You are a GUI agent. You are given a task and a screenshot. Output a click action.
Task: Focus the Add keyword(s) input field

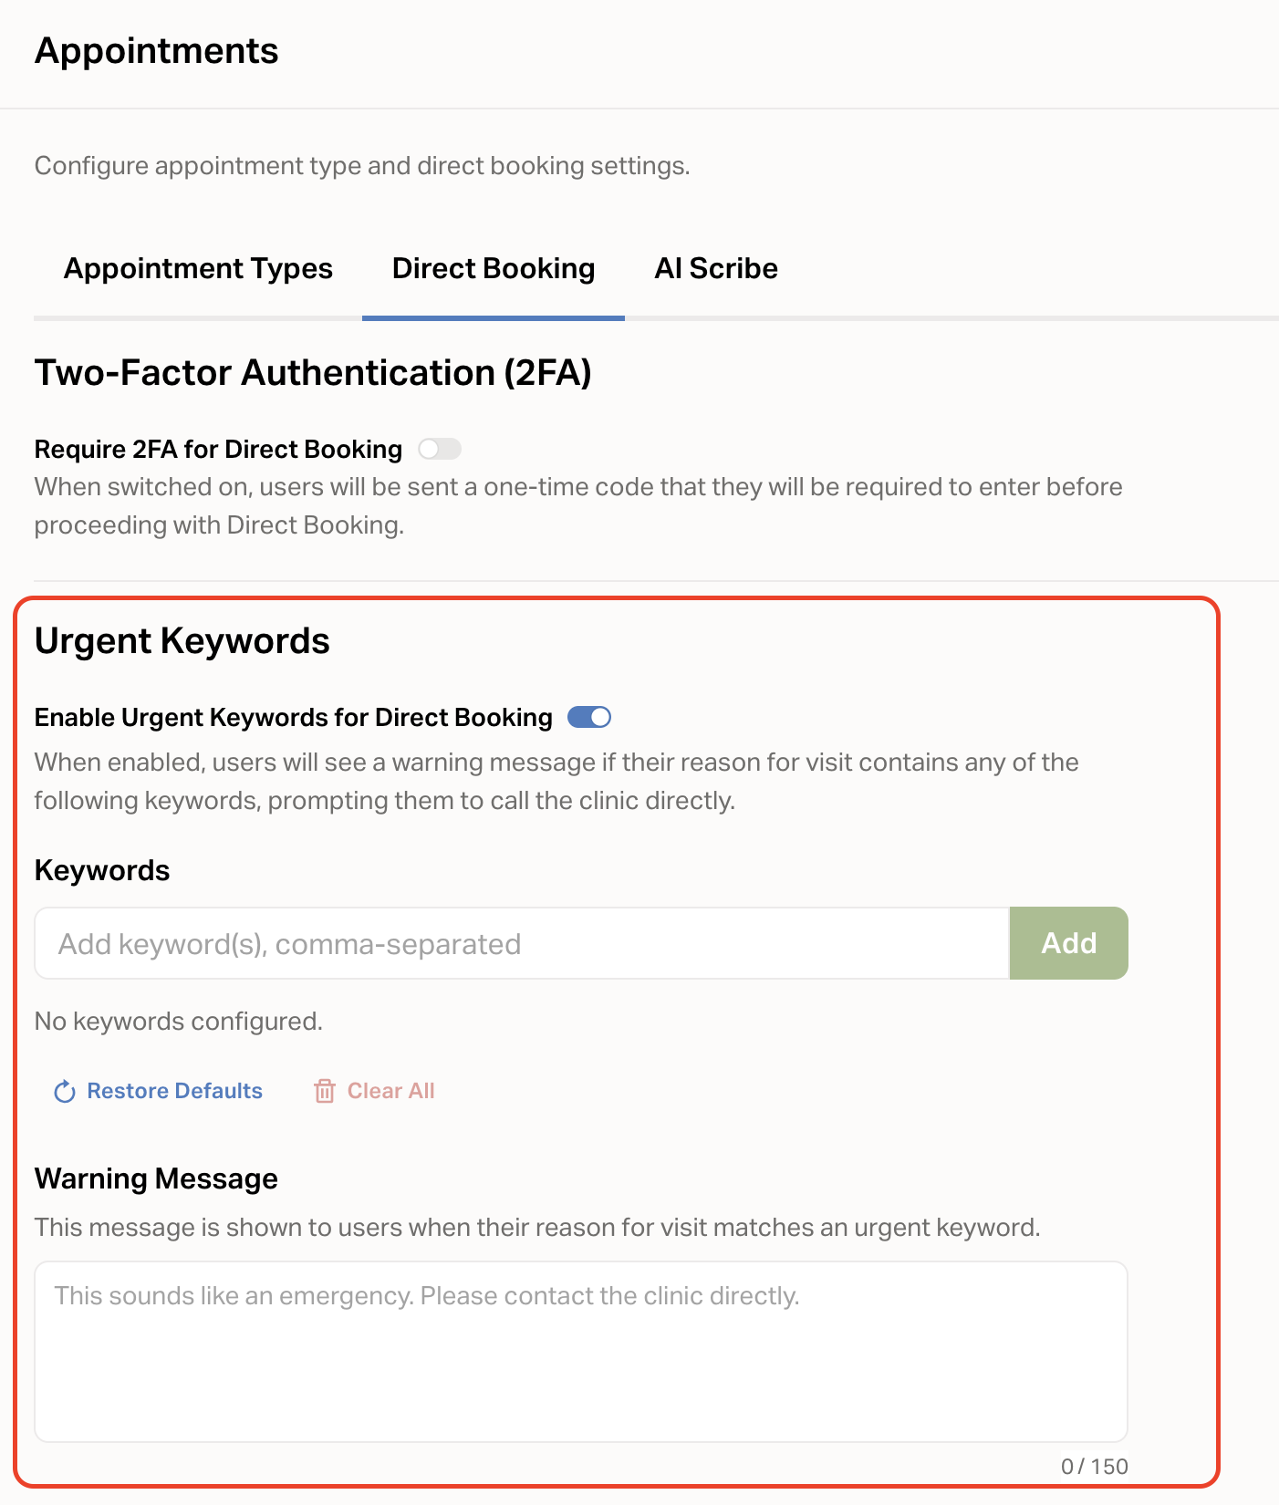[522, 944]
